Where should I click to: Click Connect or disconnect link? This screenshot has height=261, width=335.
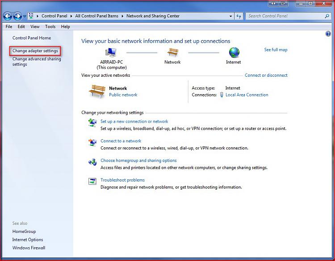coord(266,75)
